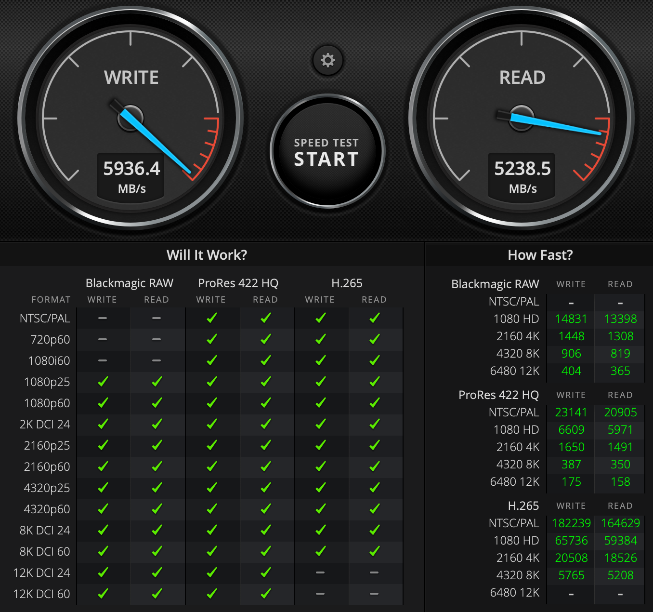Click H.265 read checkmark for 4320p25

tap(374, 488)
